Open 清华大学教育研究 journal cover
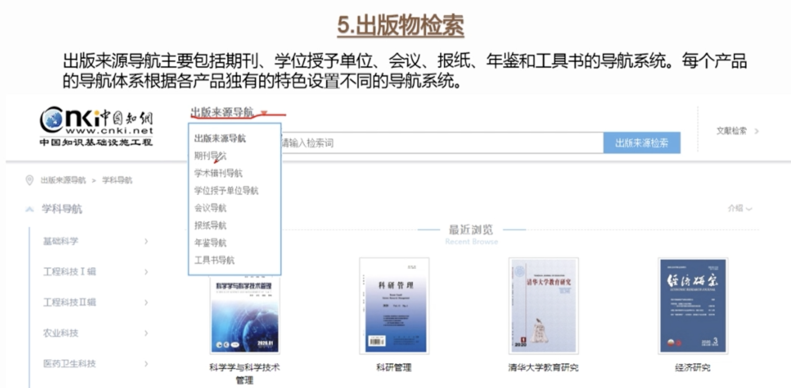 tap(543, 305)
